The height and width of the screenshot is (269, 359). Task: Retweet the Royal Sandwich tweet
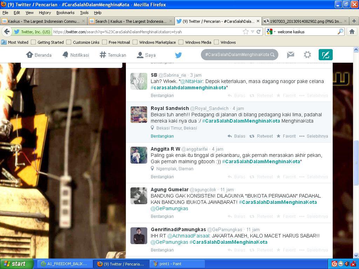pyautogui.click(x=261, y=136)
